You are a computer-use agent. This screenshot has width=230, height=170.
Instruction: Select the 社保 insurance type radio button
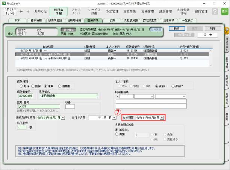pos(21,85)
